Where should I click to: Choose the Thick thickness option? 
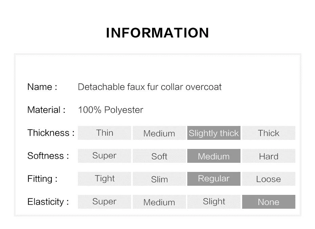pyautogui.click(x=269, y=133)
